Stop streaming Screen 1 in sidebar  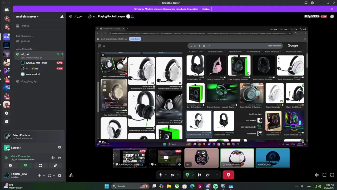point(60,148)
